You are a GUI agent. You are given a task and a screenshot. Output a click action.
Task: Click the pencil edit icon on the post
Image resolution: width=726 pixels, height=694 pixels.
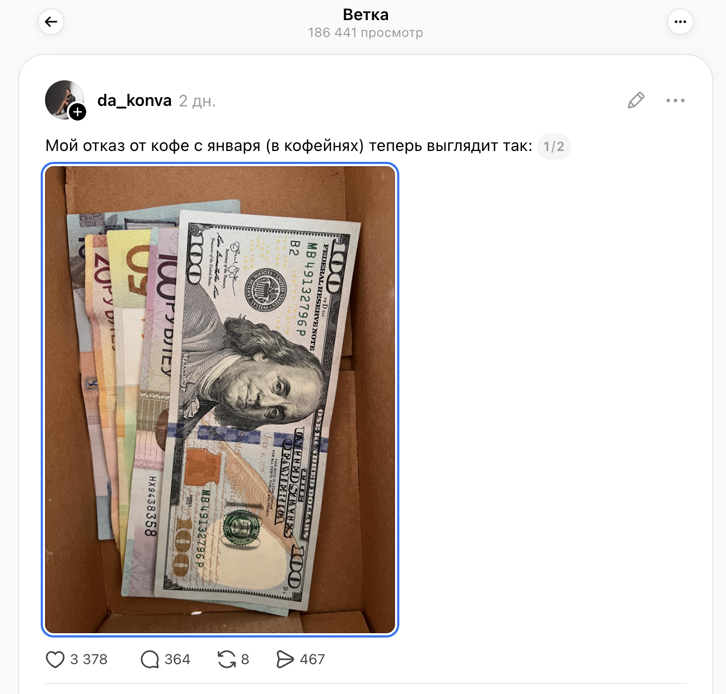636,100
